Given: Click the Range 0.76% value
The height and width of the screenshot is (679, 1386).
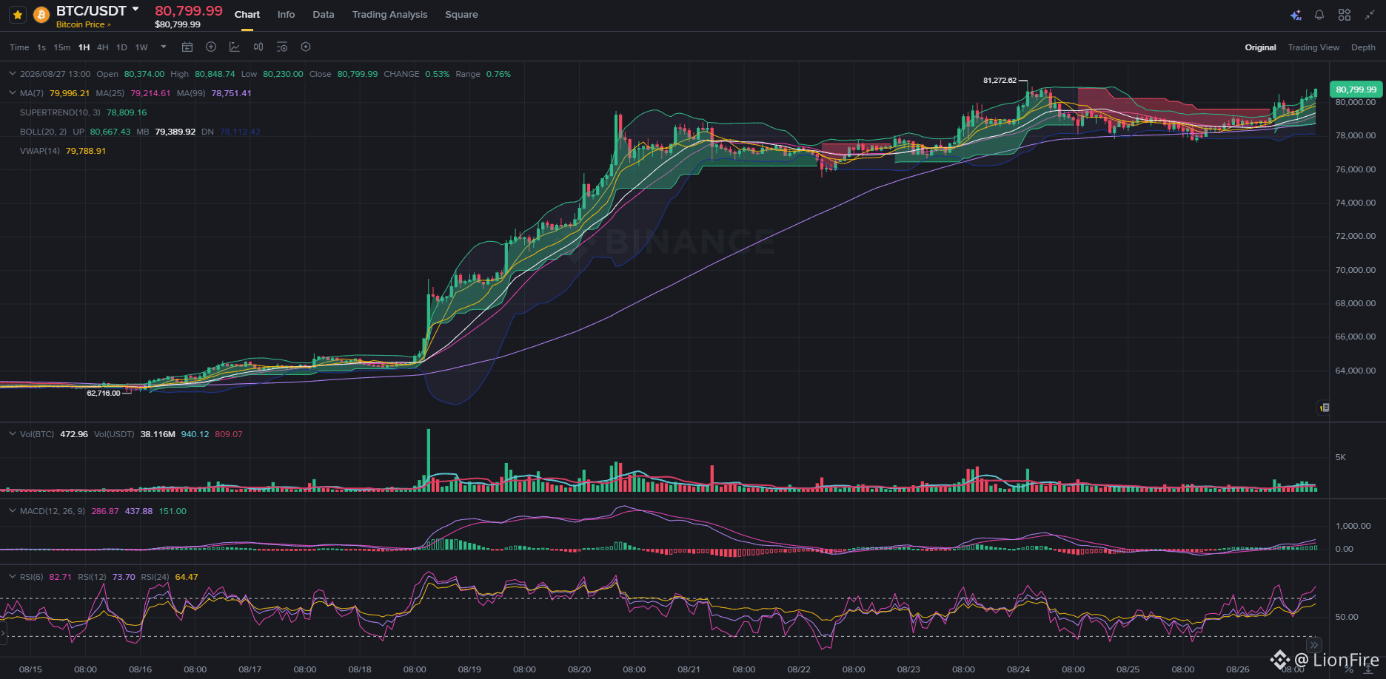Looking at the screenshot, I should (x=498, y=74).
